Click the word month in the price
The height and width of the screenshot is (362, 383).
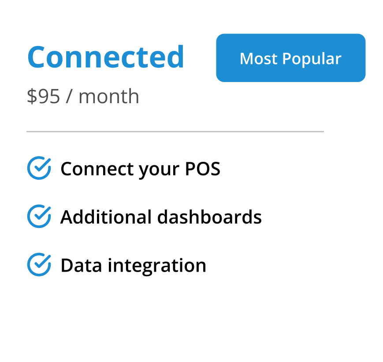click(109, 97)
